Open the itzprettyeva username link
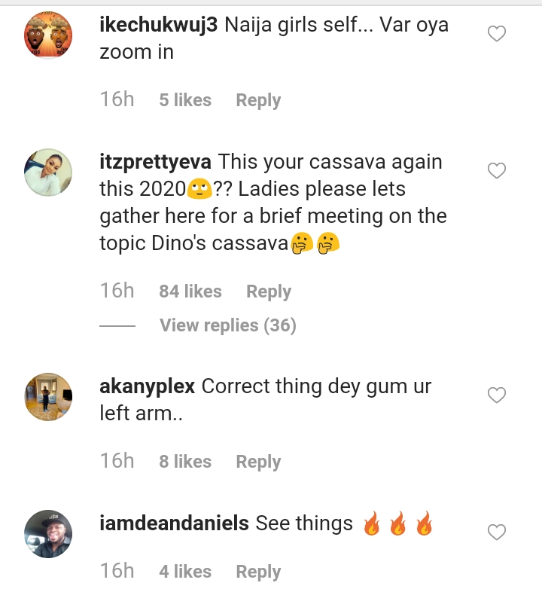The height and width of the screenshot is (592, 542). pyautogui.click(x=158, y=162)
